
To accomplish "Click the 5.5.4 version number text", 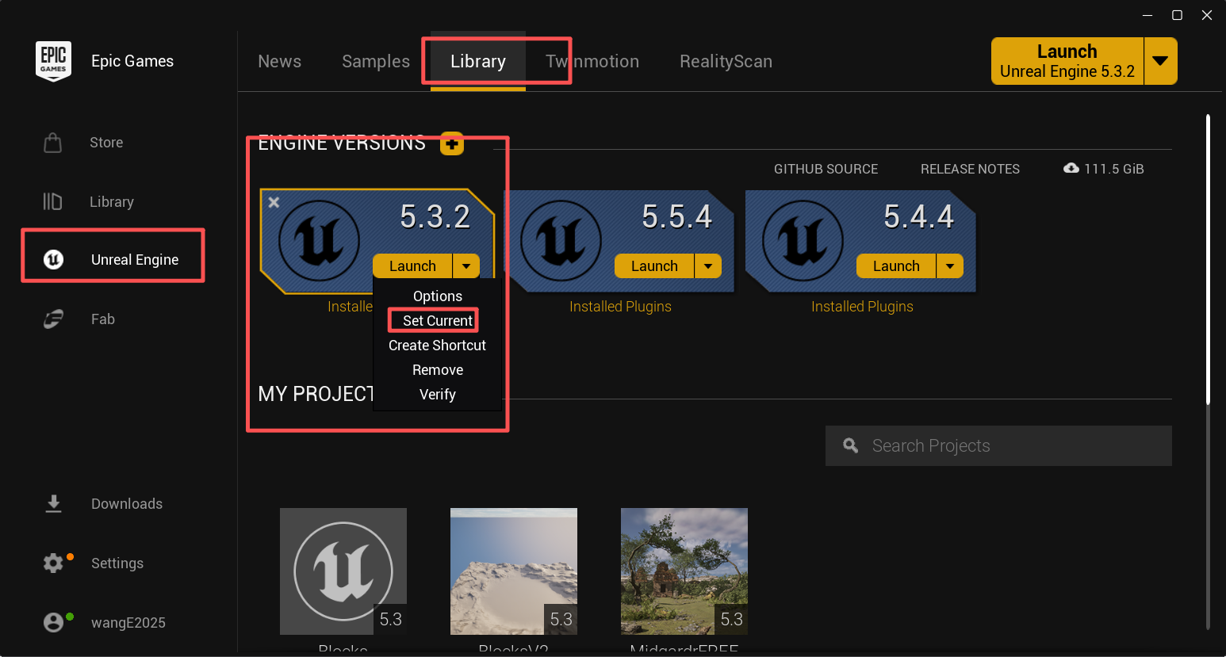I will [677, 216].
